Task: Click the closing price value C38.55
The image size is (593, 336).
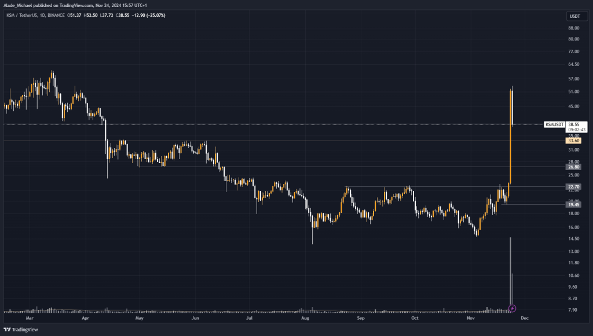Action: tap(123, 15)
